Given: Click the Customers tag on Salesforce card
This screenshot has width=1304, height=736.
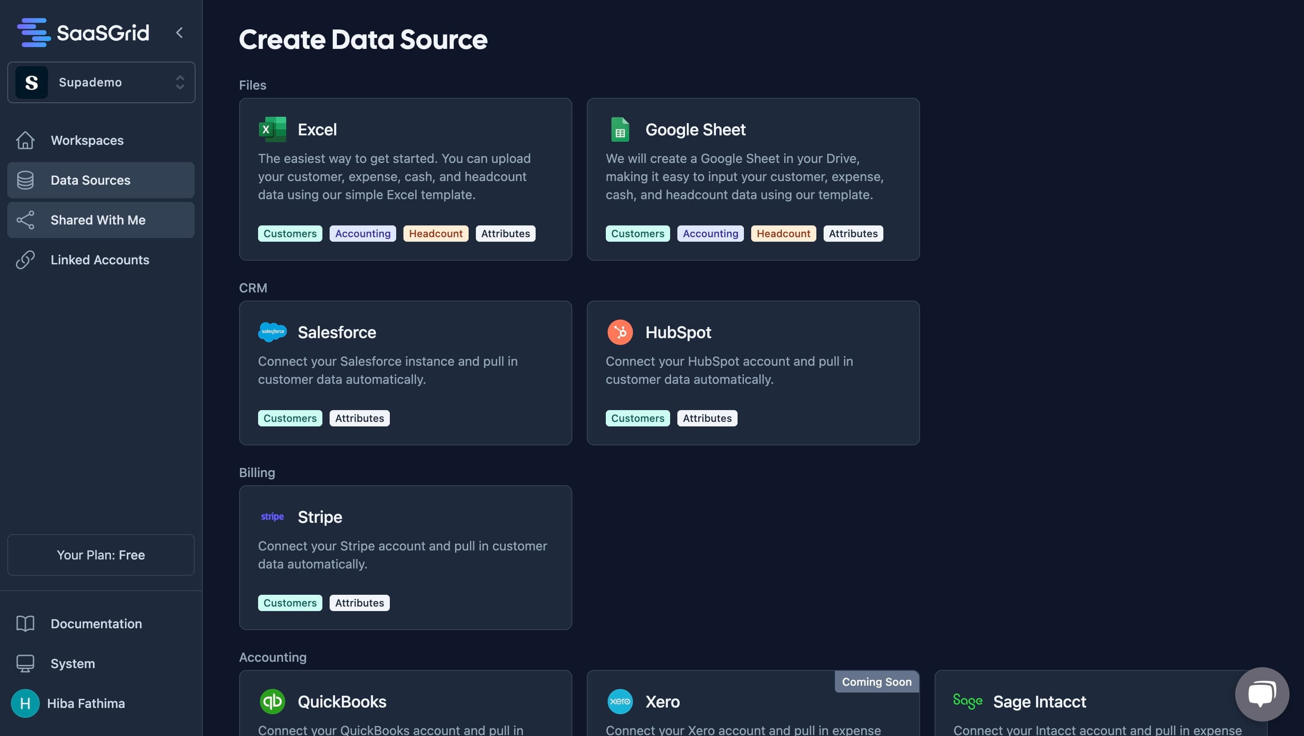Looking at the screenshot, I should click(x=290, y=419).
